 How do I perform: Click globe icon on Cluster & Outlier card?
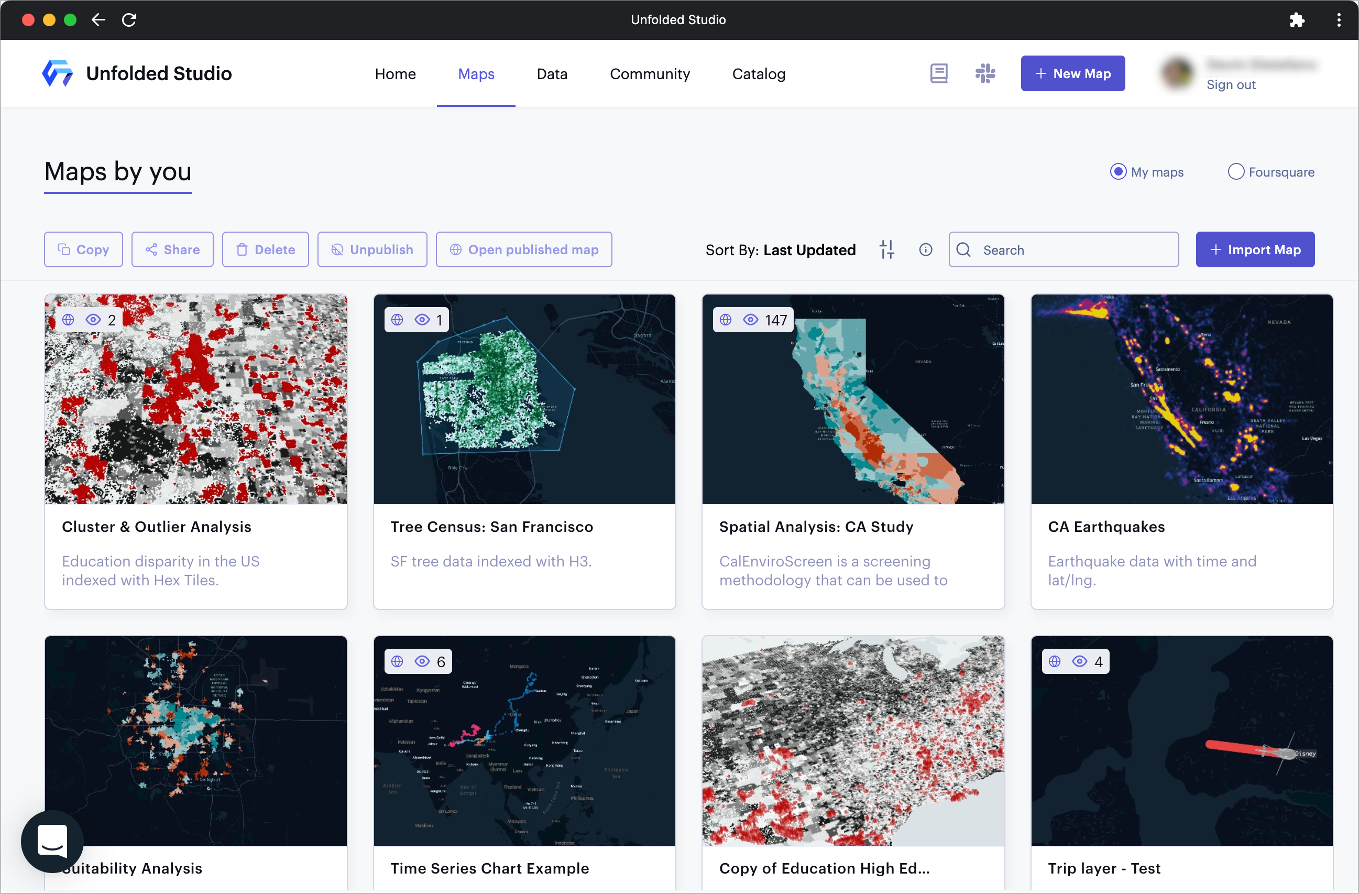pos(68,320)
